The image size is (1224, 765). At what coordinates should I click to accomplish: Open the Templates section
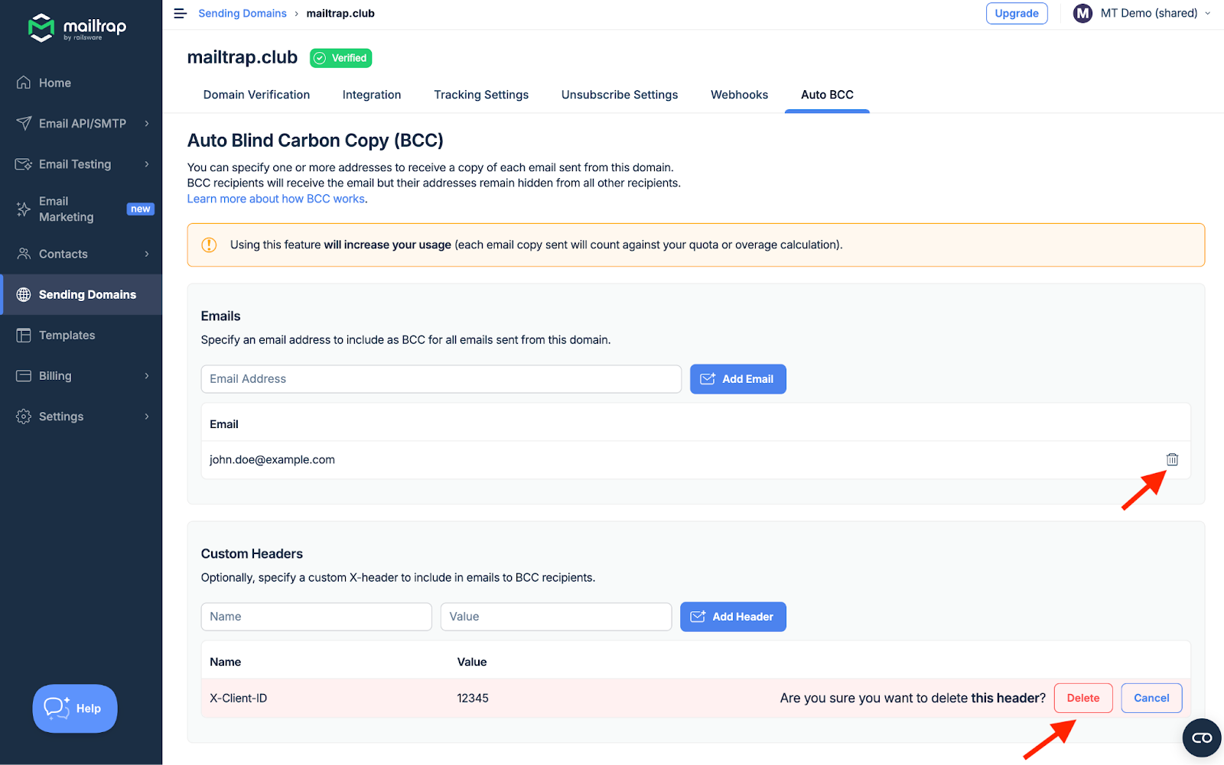coord(67,335)
